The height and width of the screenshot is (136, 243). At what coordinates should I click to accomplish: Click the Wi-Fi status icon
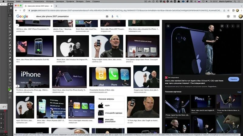tap(203, 2)
